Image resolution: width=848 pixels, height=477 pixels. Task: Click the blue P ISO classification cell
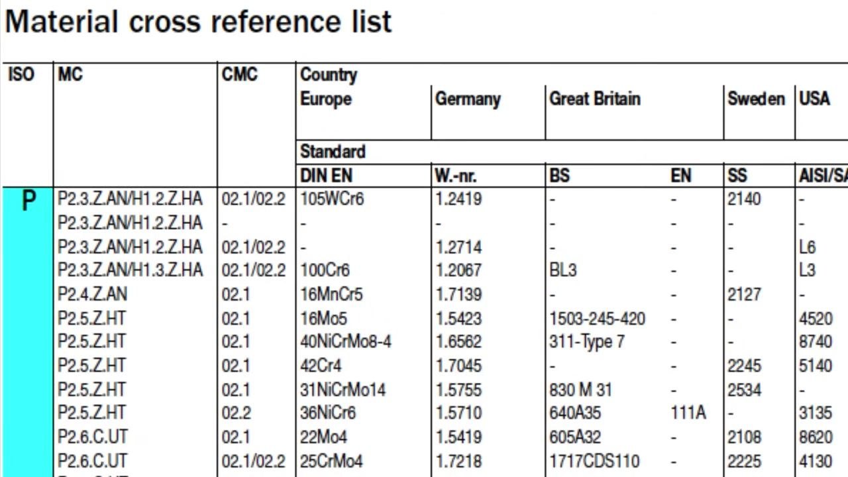click(x=26, y=332)
